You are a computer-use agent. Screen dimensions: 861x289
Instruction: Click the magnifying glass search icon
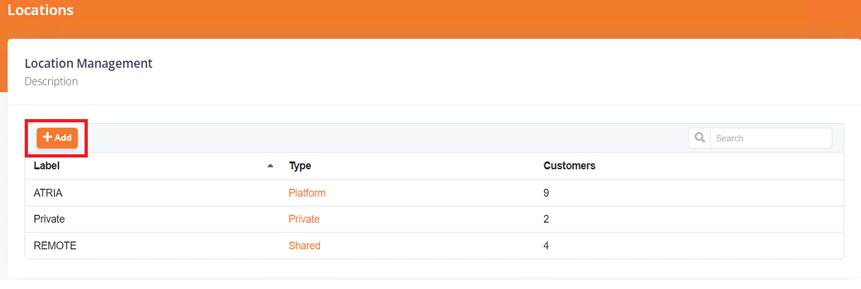[x=700, y=138]
